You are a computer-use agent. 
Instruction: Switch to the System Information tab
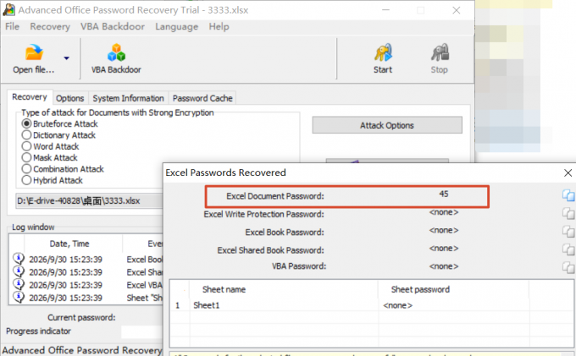click(128, 98)
